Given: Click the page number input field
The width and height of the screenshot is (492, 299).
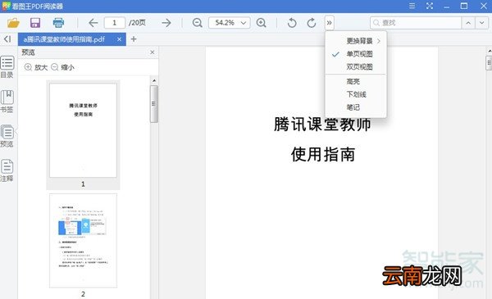Looking at the screenshot, I should tap(115, 23).
